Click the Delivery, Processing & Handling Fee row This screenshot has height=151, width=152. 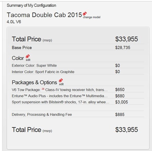(78, 114)
